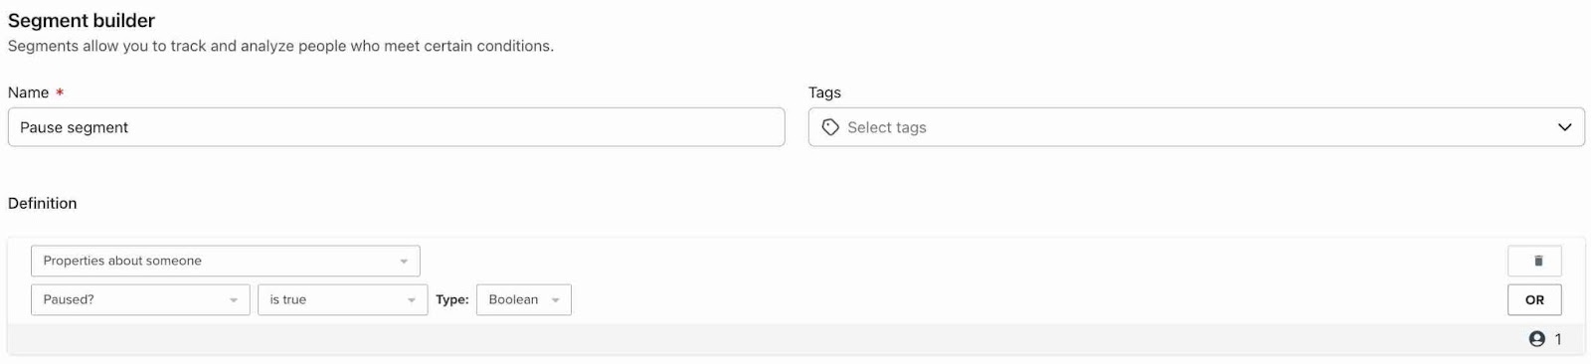
Task: Open the Select tags dropdown
Action: coord(1196,127)
